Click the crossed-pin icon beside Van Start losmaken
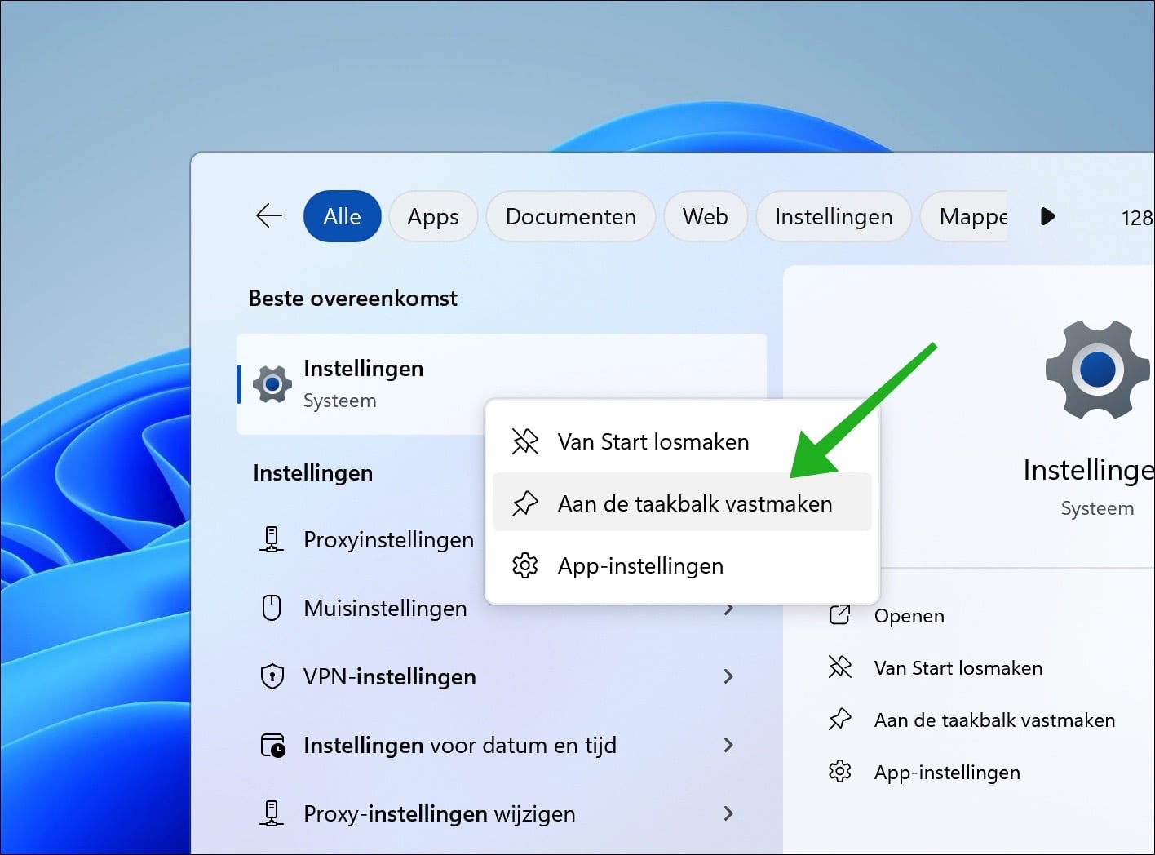The width and height of the screenshot is (1155, 855). pyautogui.click(x=524, y=441)
